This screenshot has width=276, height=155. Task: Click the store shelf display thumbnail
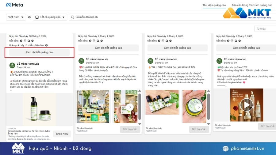click(x=93, y=106)
